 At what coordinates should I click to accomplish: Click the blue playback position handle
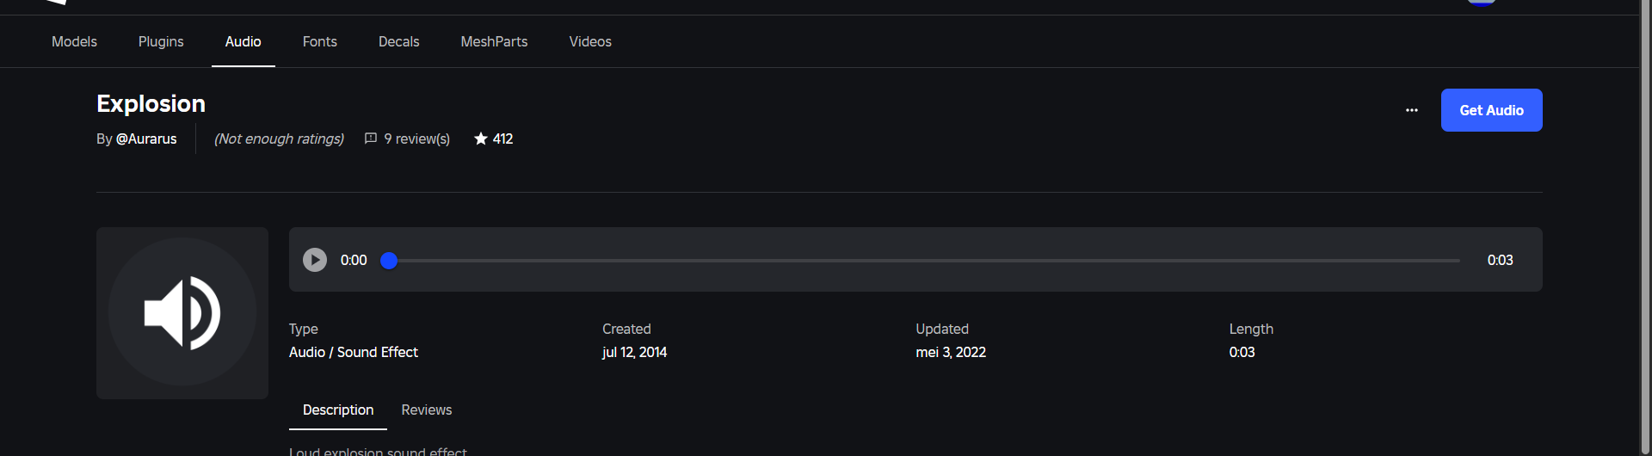click(389, 260)
